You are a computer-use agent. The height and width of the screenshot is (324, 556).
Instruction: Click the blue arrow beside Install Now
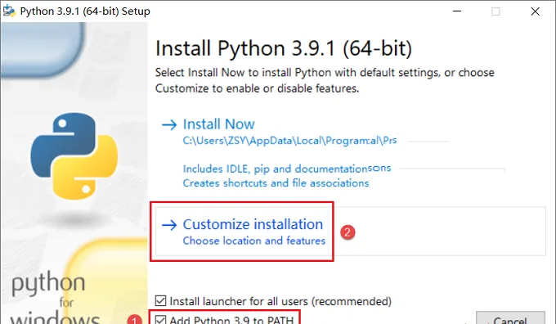point(169,124)
